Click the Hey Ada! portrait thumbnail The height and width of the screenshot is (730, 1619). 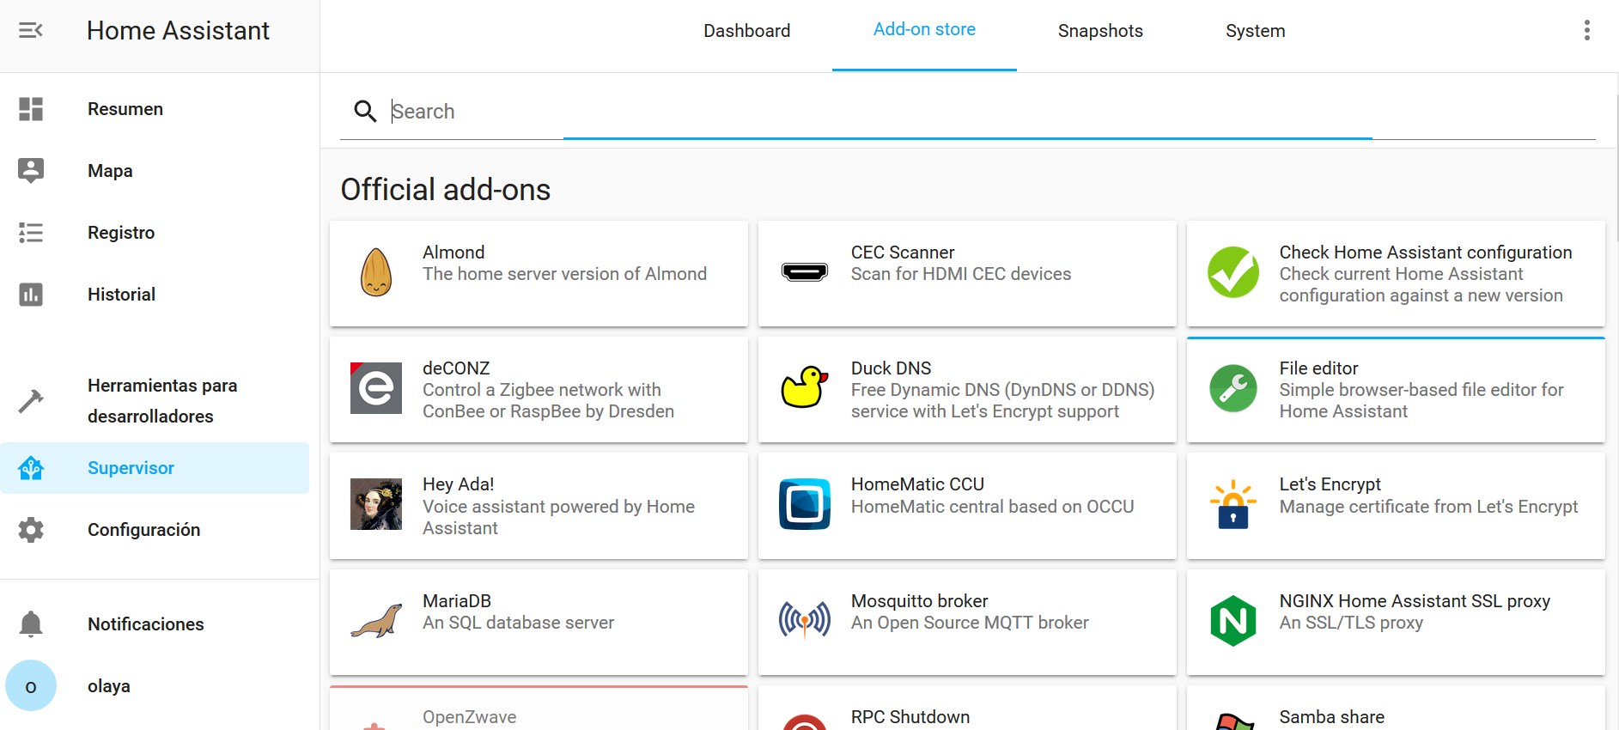(x=376, y=504)
